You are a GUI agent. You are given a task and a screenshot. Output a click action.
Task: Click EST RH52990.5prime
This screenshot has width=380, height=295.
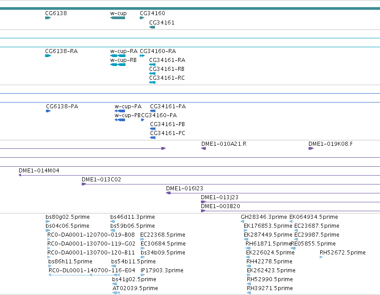pos(270,280)
